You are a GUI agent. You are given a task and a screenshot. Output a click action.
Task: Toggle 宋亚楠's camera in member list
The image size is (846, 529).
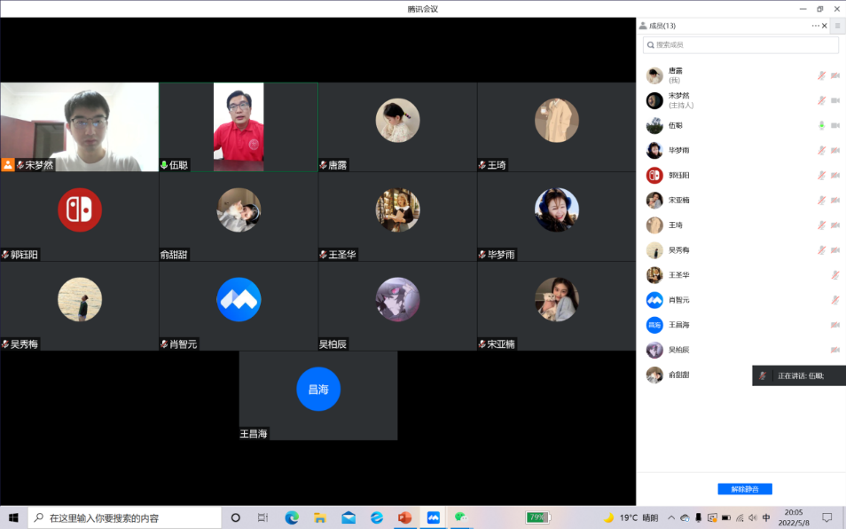point(835,201)
